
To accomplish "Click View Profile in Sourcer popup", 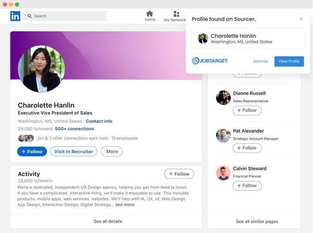I will (289, 61).
